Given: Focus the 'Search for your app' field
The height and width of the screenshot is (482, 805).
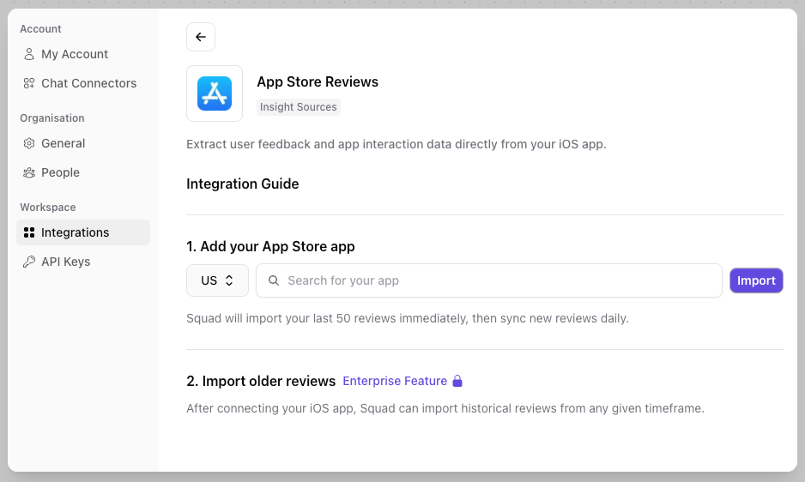Looking at the screenshot, I should (489, 280).
